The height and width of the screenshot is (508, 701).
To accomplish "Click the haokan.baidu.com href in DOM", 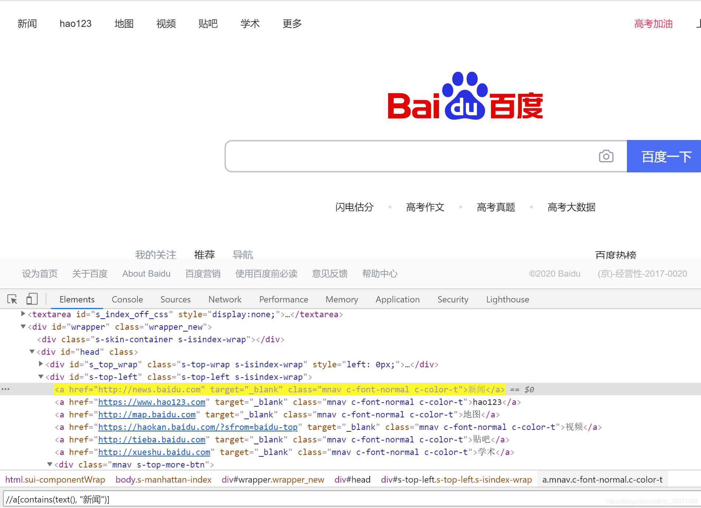I will pyautogui.click(x=198, y=427).
